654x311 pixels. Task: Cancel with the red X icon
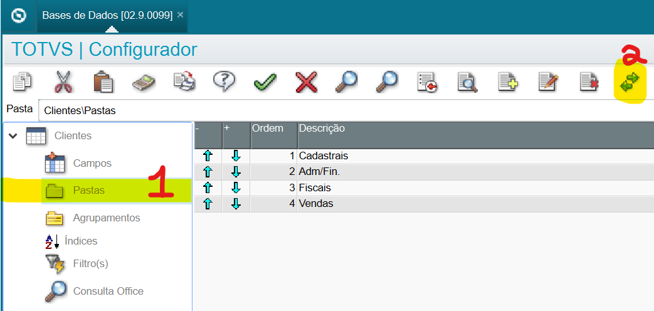(306, 82)
